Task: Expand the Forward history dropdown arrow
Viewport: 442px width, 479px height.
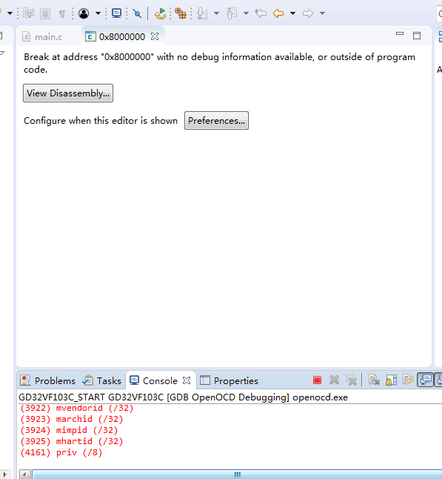Action: 322,13
